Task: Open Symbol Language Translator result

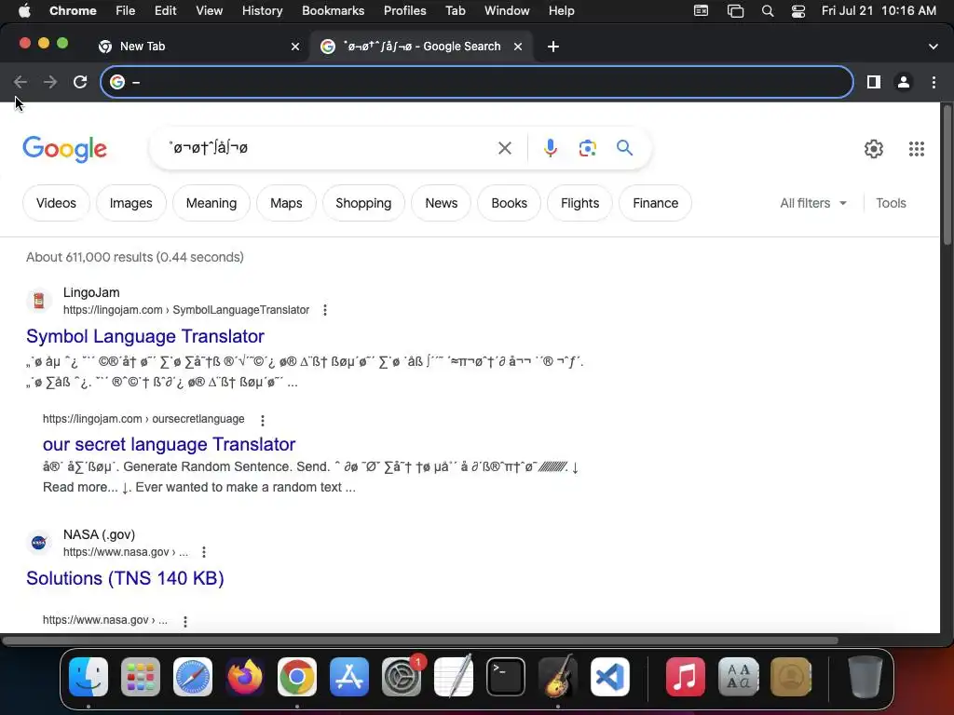Action: (x=145, y=336)
